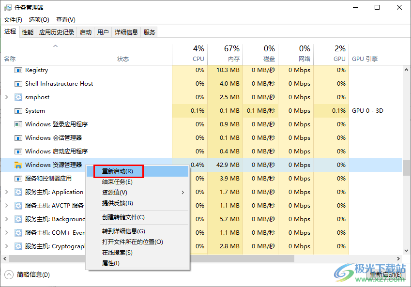Image resolution: width=411 pixels, height=287 pixels.
Task: Click the 服务和控制器应用 icon
Action: click(x=18, y=179)
